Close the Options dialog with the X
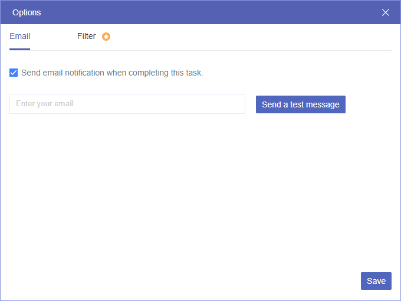Screen dimensions: 401x301 386,12
